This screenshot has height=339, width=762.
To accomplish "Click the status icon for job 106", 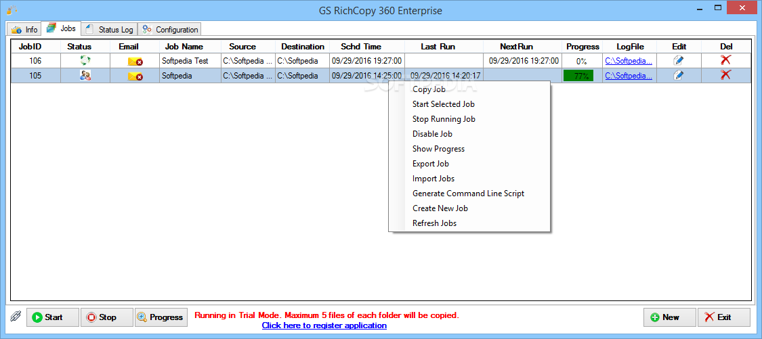I will tap(85, 61).
